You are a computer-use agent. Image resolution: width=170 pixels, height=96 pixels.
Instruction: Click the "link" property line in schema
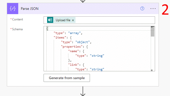[76, 65]
